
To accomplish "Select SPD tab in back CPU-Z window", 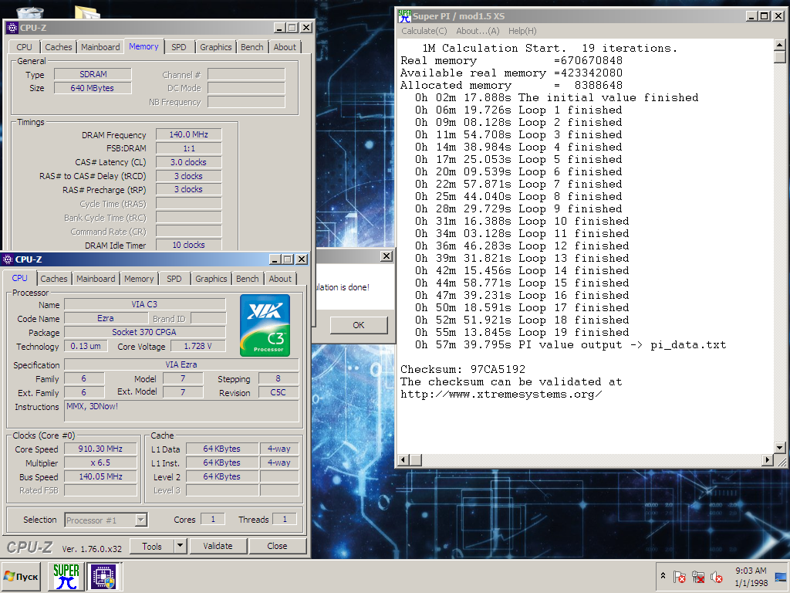I will pyautogui.click(x=179, y=47).
